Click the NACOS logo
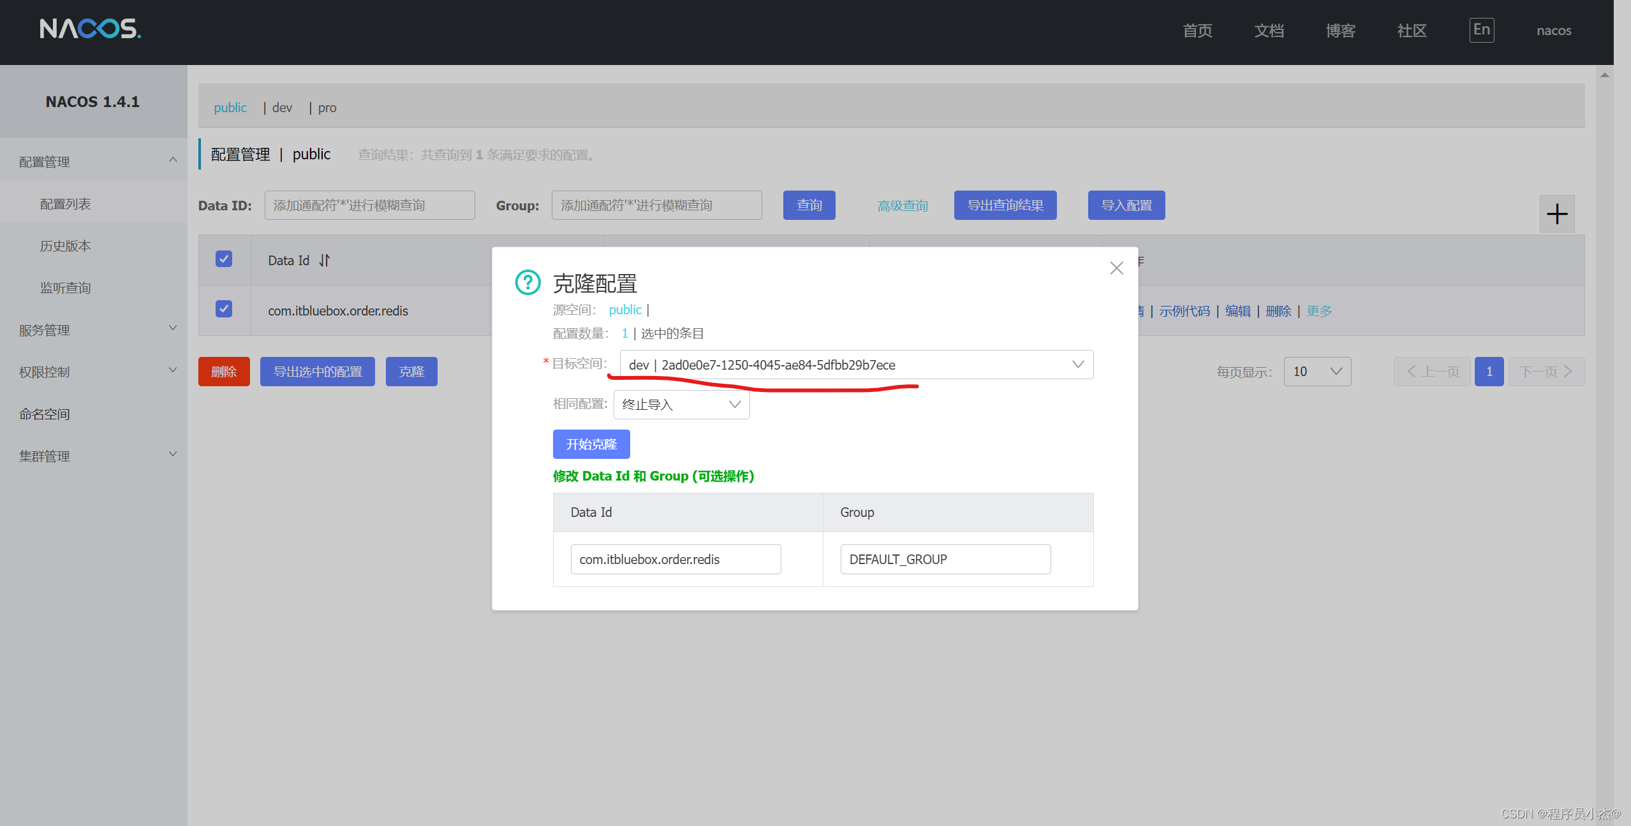Image resolution: width=1631 pixels, height=826 pixels. (x=90, y=29)
